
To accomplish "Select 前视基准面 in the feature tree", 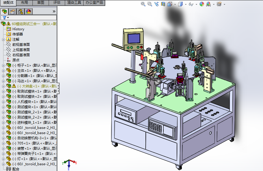I will point(21,45).
